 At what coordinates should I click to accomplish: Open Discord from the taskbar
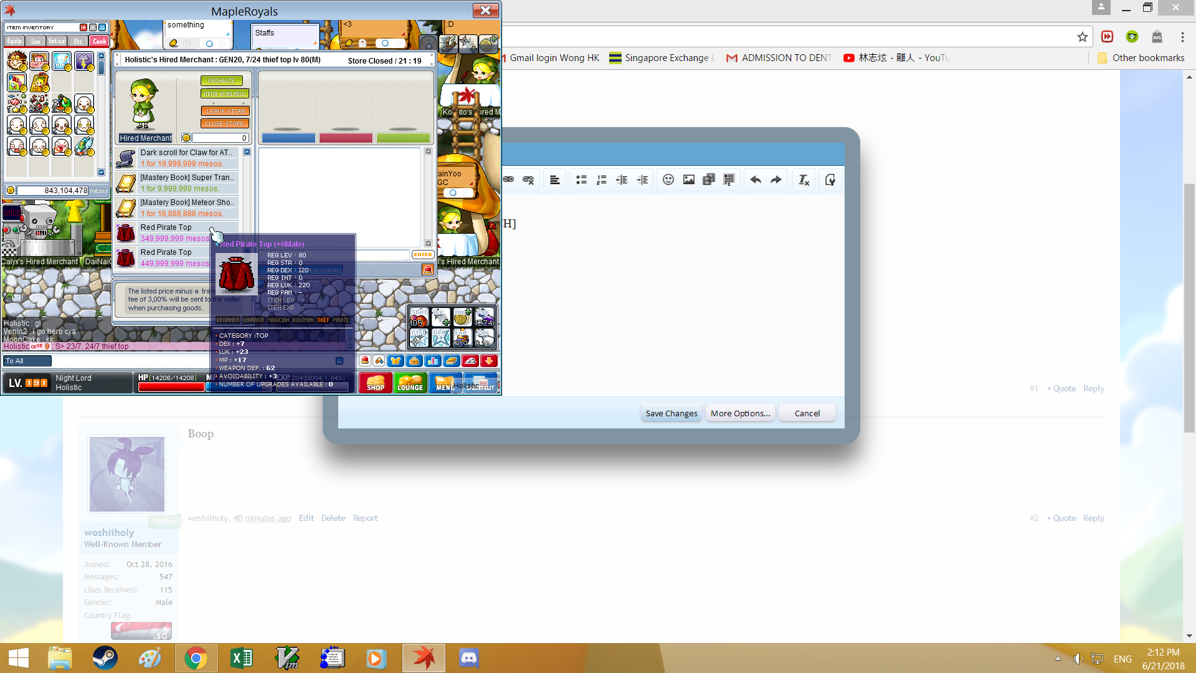[x=468, y=658]
